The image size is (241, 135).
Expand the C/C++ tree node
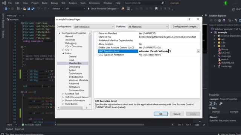click(x=63, y=50)
